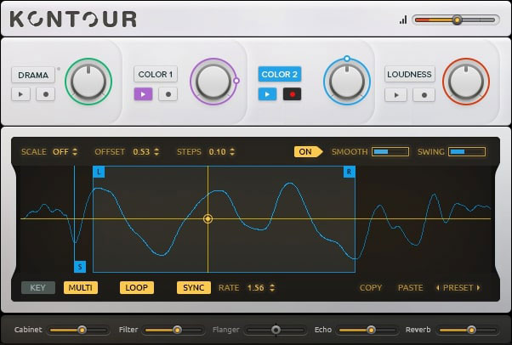Toggle the ON button beside SMOOTH

coord(306,152)
